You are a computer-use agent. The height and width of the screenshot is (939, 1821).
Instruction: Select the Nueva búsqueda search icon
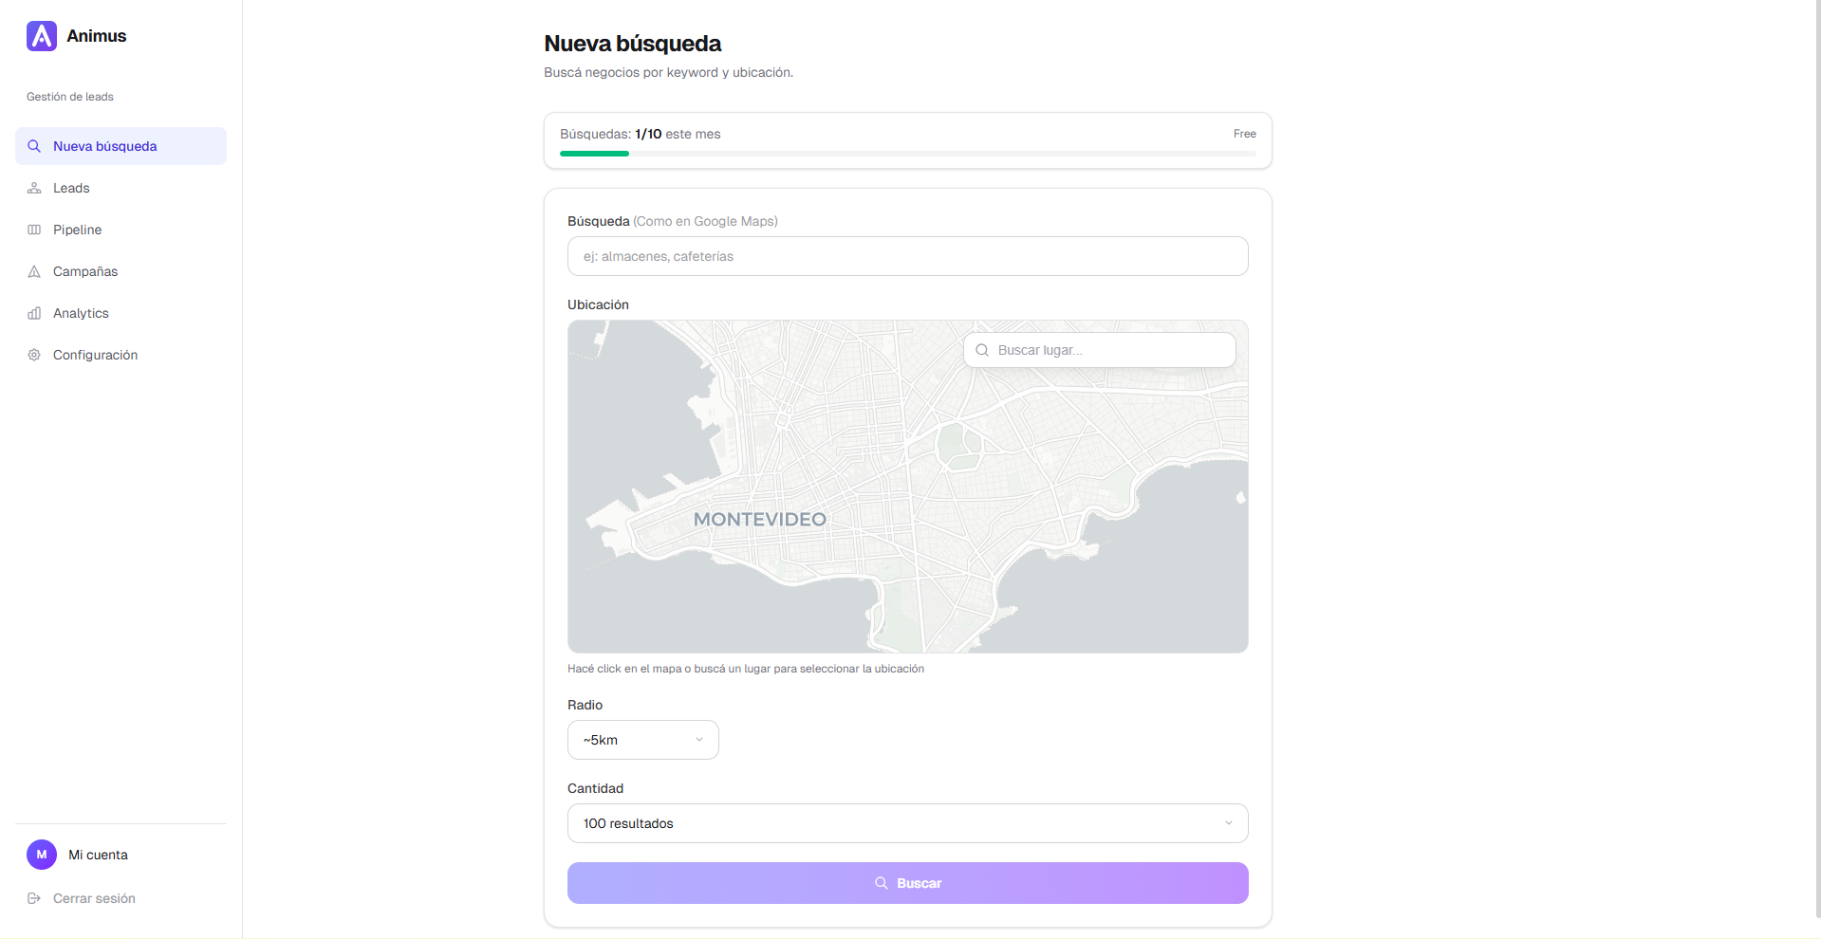coord(34,146)
